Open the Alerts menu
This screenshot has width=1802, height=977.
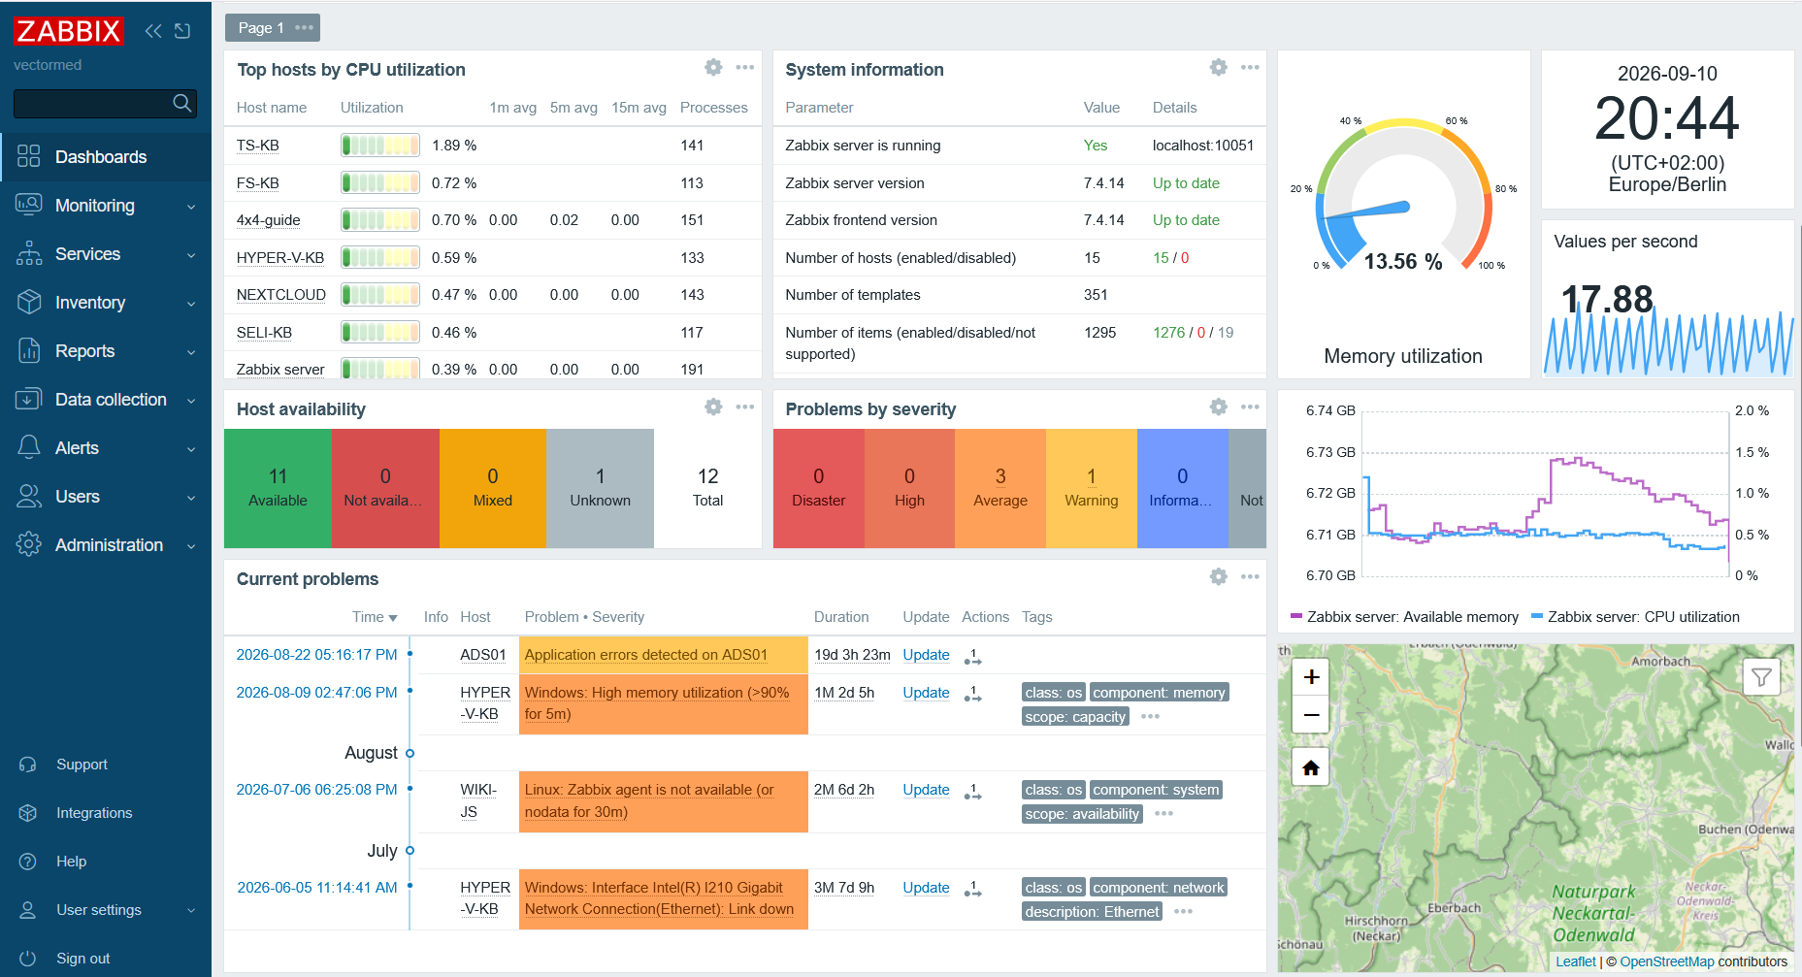106,448
